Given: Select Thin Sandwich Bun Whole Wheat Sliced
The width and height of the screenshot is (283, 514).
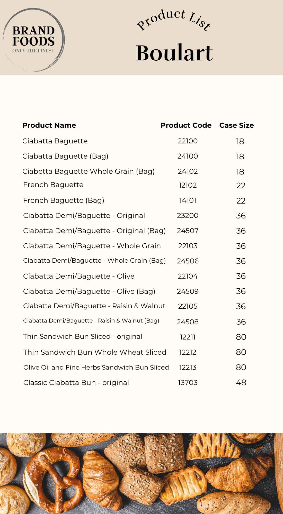Looking at the screenshot, I should tap(95, 352).
